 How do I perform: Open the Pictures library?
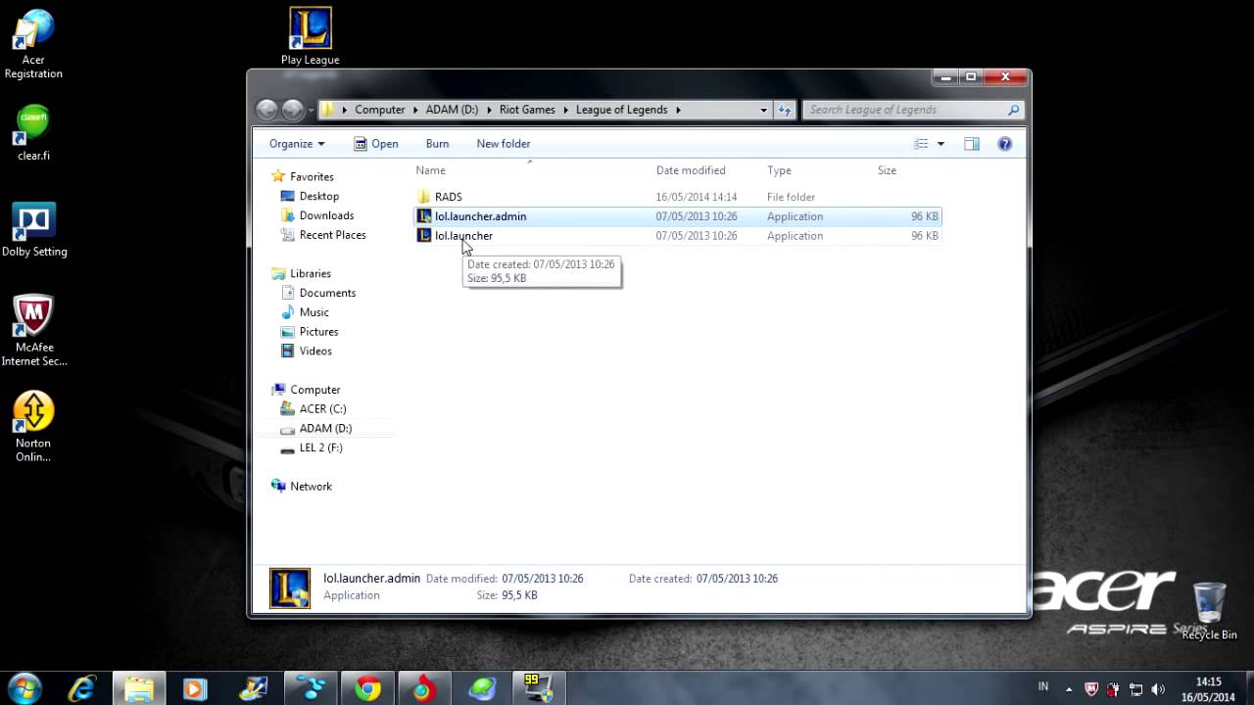[x=318, y=332]
